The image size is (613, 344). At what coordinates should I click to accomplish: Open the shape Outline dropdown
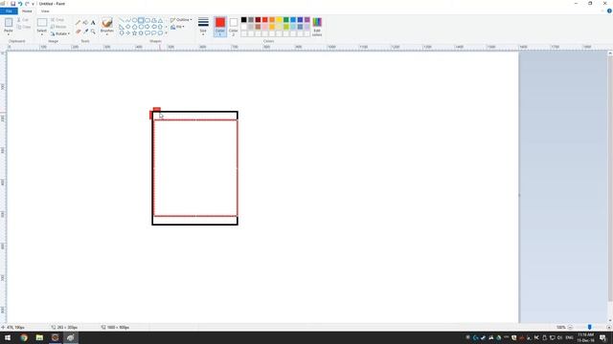tap(181, 20)
